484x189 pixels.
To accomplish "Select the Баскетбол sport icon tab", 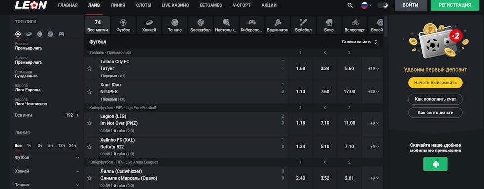I will tap(201, 25).
